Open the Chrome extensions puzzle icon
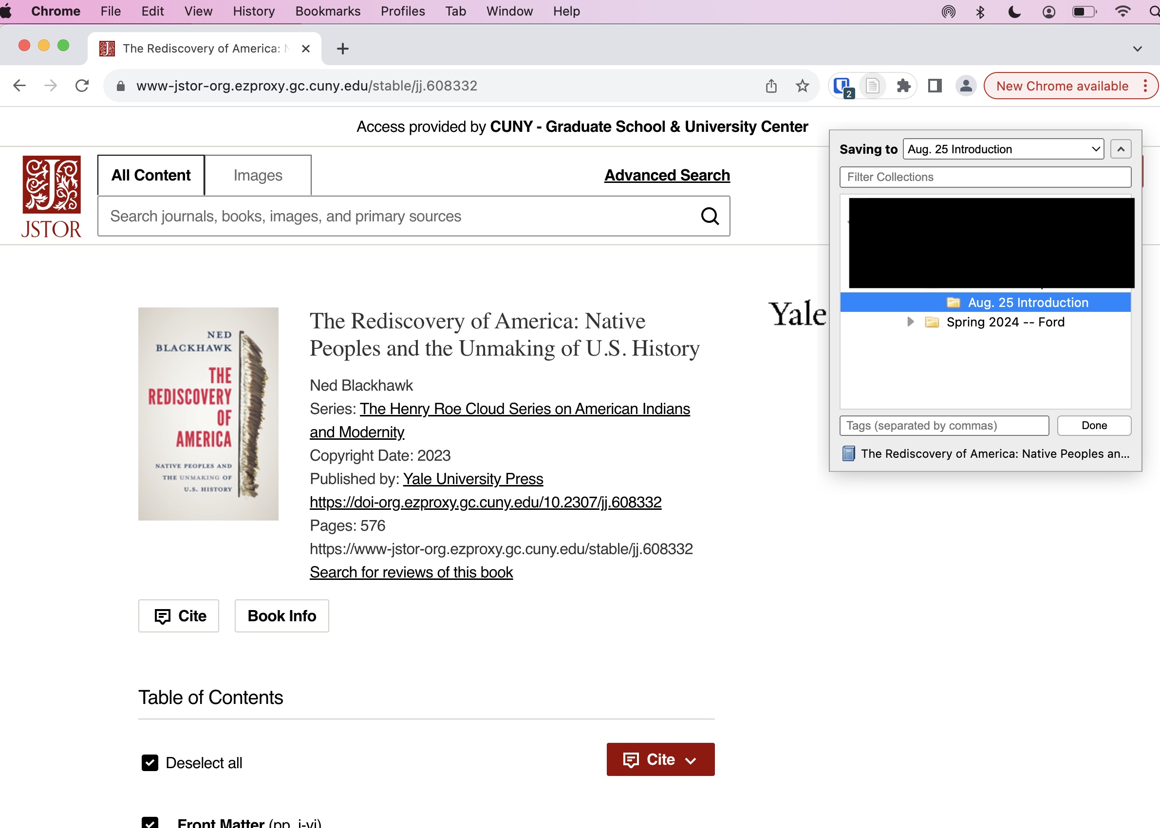1160x828 pixels. 903,86
